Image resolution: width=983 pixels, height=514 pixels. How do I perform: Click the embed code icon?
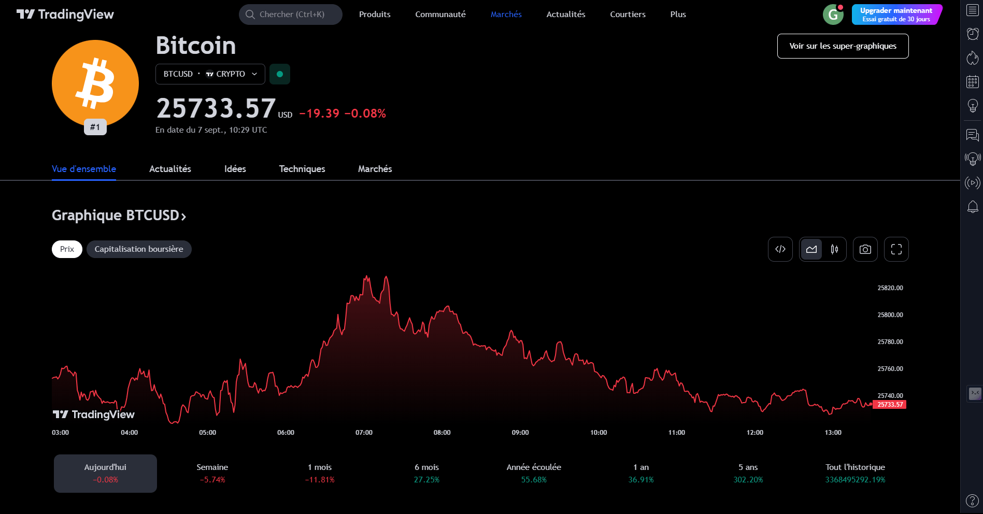[x=780, y=249]
